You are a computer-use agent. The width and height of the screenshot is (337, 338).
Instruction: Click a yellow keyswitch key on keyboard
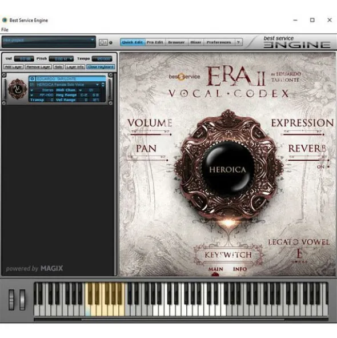(105, 310)
